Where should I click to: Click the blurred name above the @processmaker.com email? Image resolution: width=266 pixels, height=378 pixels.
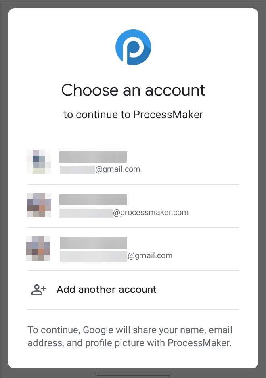[x=93, y=200]
